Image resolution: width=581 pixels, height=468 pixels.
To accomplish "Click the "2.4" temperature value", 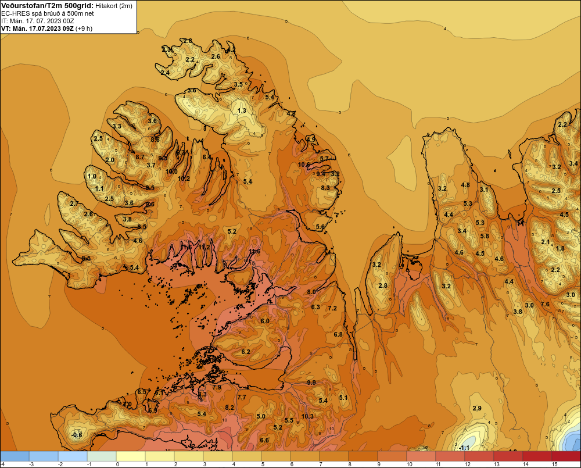I will click(x=165, y=73).
